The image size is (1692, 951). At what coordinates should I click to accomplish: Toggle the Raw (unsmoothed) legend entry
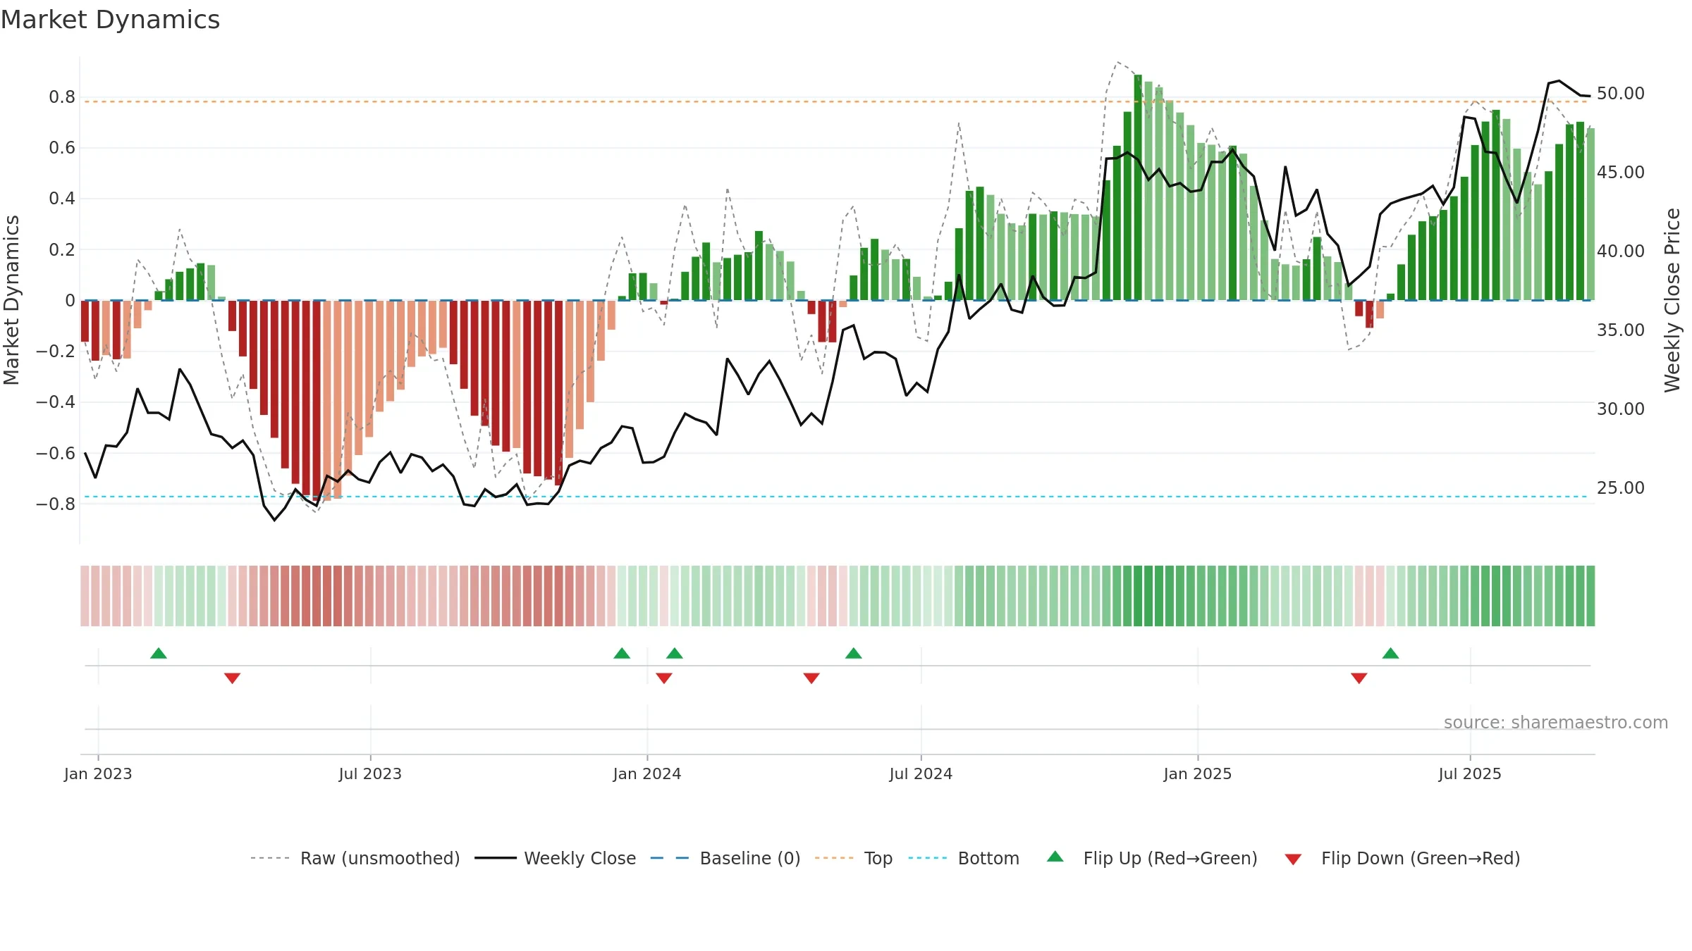click(x=355, y=858)
